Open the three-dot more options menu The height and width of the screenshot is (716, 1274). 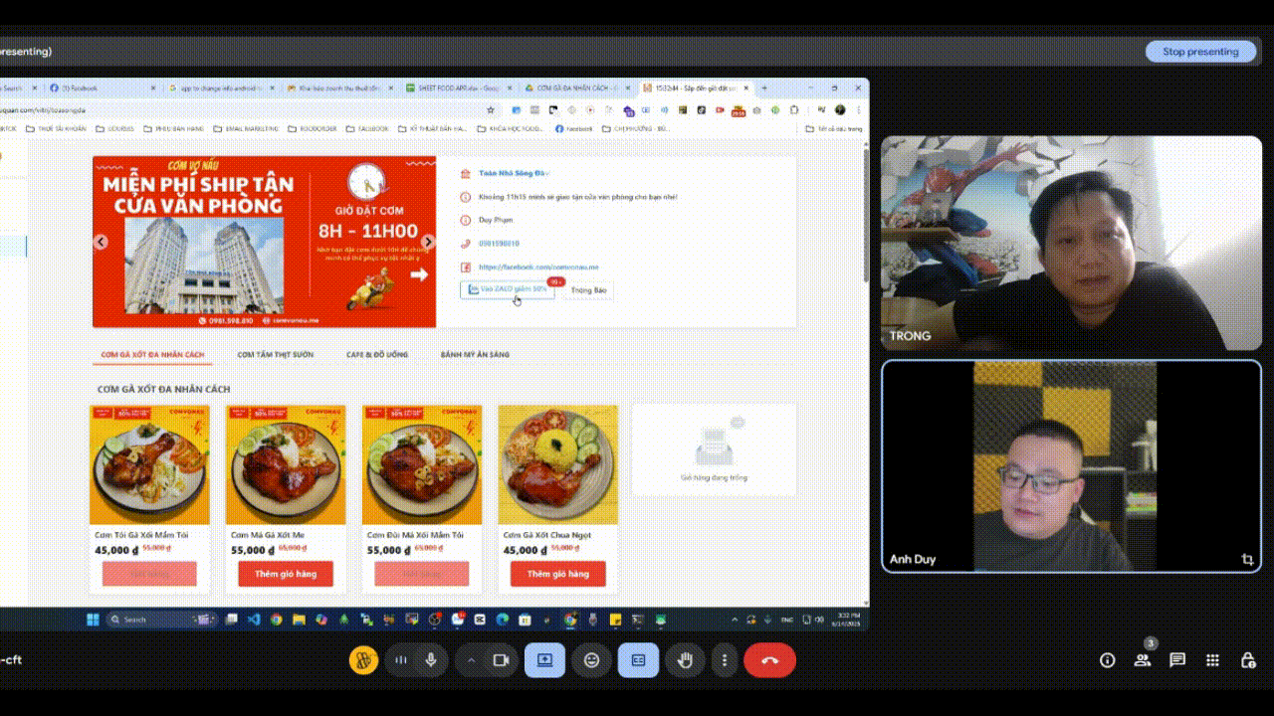coord(725,660)
